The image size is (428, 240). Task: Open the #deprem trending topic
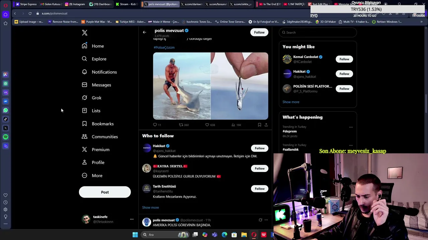coord(290,131)
